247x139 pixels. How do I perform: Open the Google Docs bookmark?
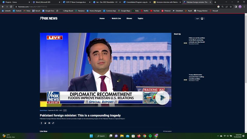(48, 11)
